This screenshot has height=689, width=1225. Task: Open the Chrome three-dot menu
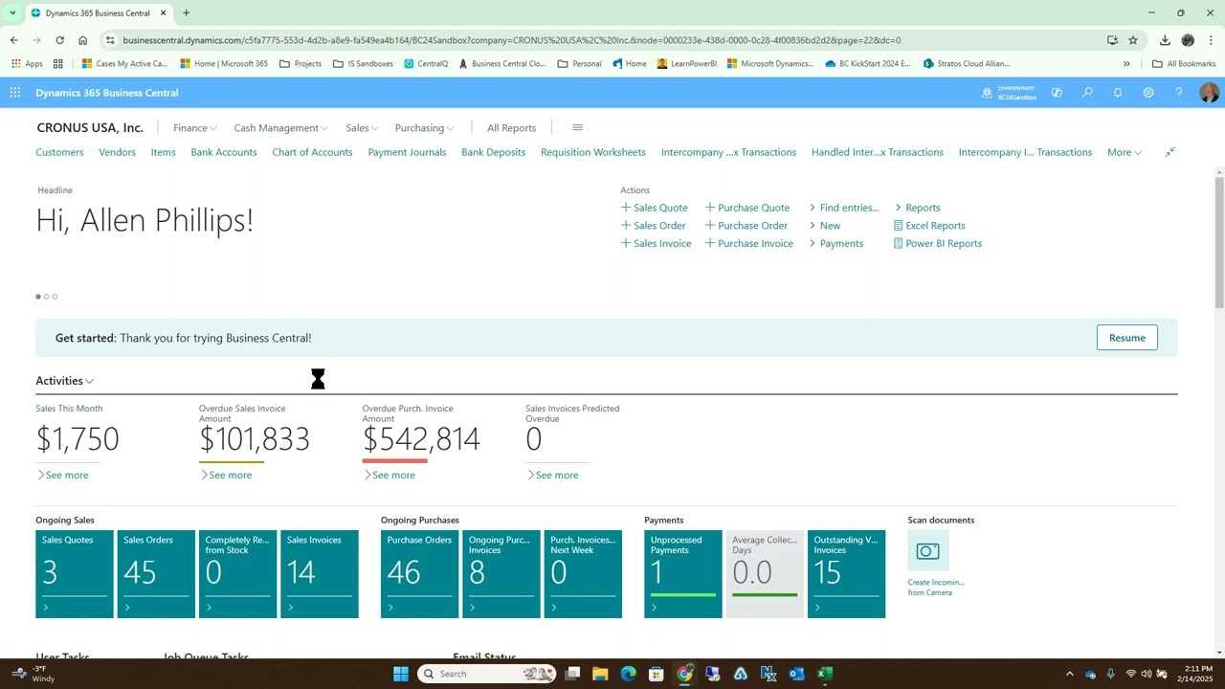pos(1211,40)
